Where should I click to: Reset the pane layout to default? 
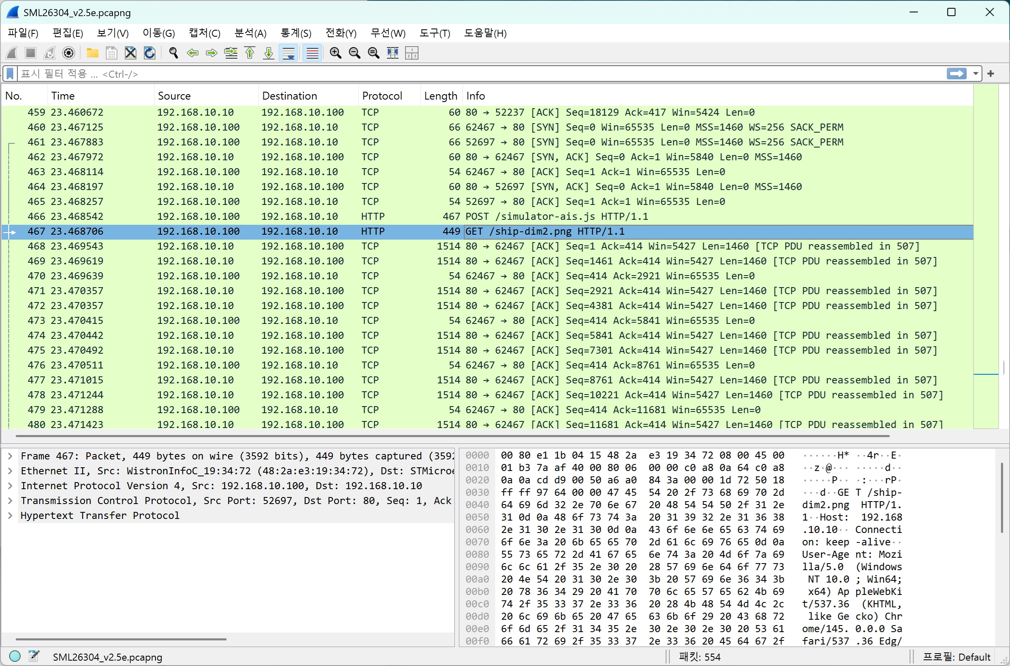coord(412,53)
